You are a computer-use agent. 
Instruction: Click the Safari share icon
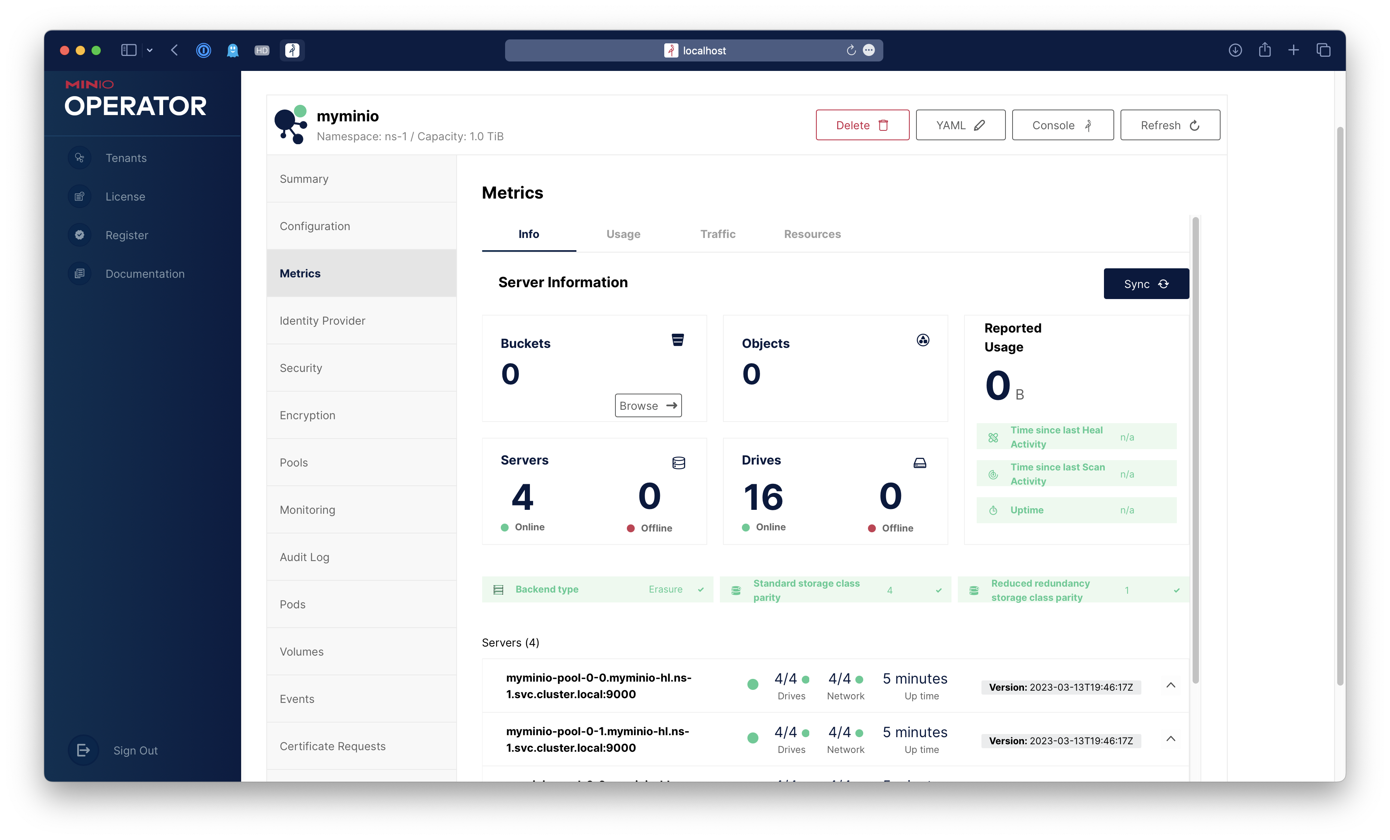(x=1265, y=50)
